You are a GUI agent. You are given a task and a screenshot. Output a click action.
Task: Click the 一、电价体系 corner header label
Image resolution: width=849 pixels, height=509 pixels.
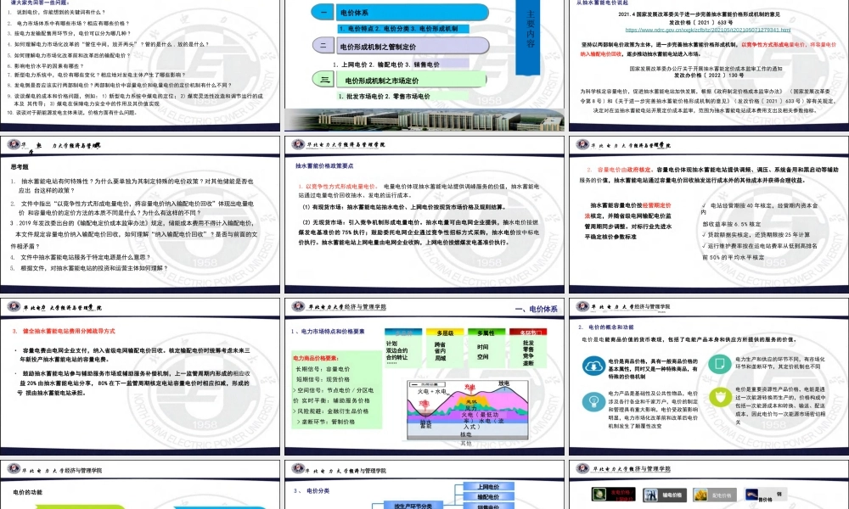(536, 310)
